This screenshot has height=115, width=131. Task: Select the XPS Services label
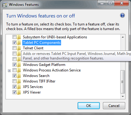(x=33, y=87)
